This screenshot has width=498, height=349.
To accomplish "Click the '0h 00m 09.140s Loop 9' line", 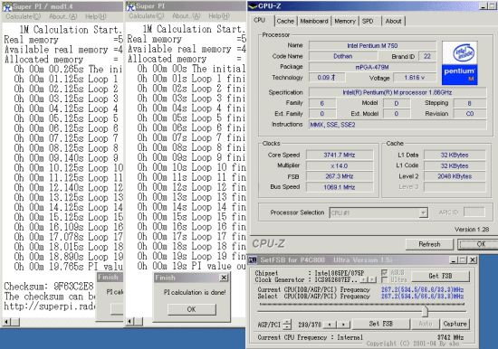I will tap(66, 158).
